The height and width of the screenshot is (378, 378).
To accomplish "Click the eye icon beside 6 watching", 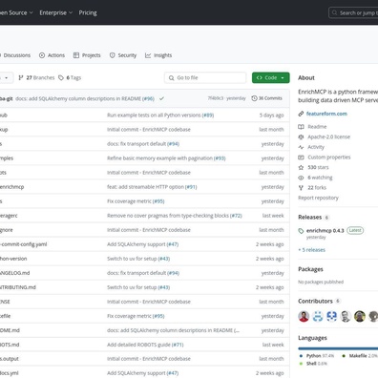I will (x=301, y=178).
